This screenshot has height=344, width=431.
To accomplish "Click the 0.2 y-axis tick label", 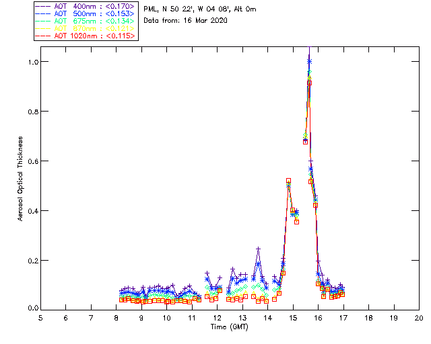I will [x=33, y=260].
